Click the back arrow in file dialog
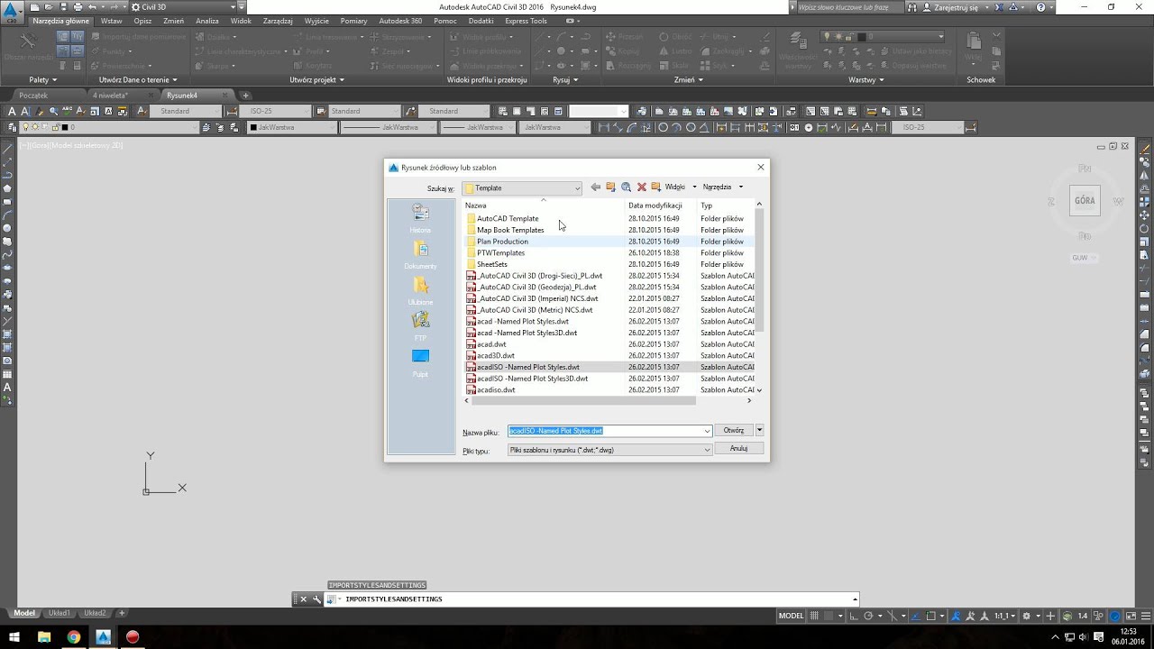 pos(595,187)
